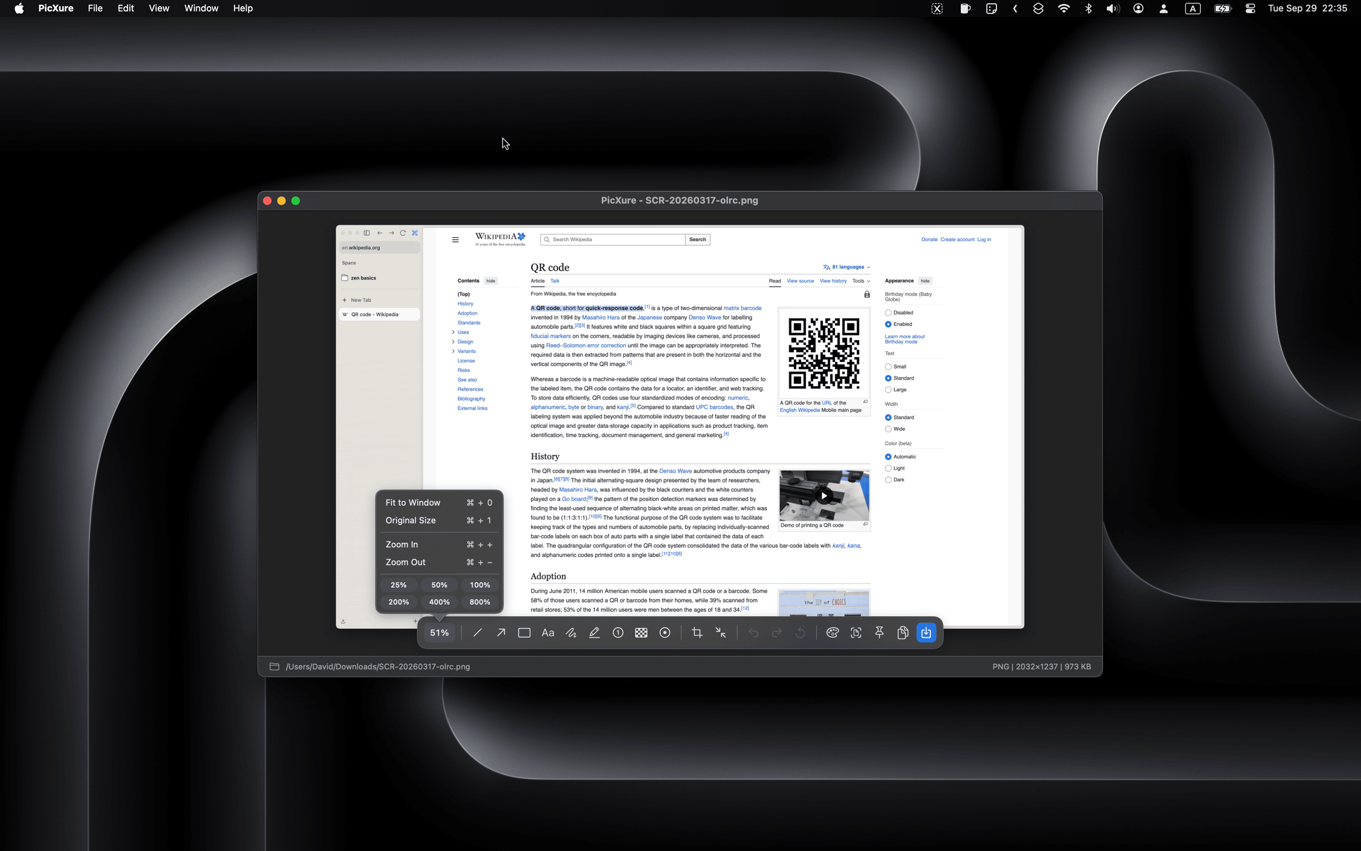The width and height of the screenshot is (1361, 851).
Task: Click the sound volume menu bar icon
Action: click(x=1113, y=9)
